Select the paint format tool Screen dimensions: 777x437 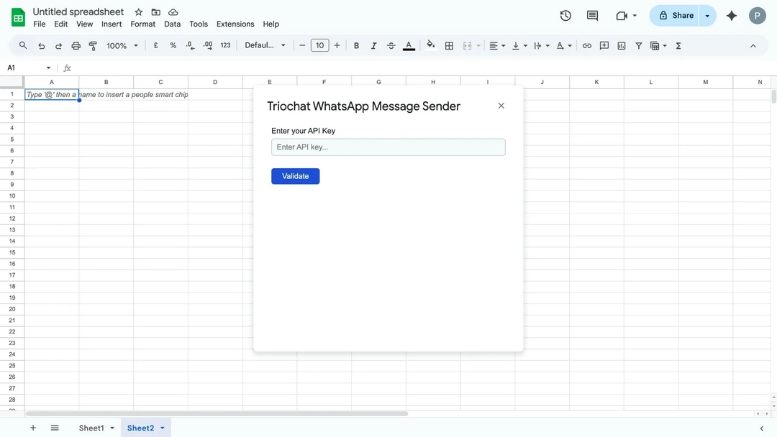[x=93, y=45]
